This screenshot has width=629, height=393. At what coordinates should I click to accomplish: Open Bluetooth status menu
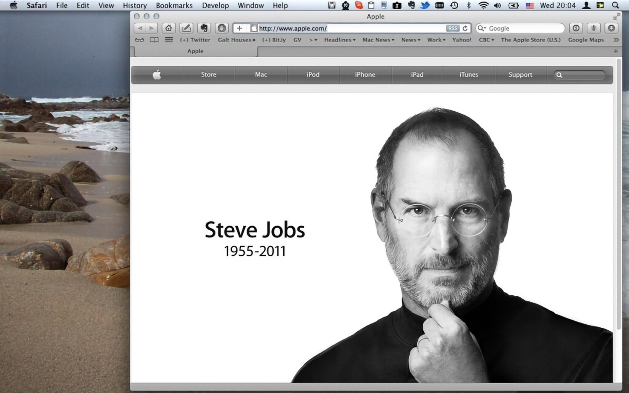tap(469, 5)
